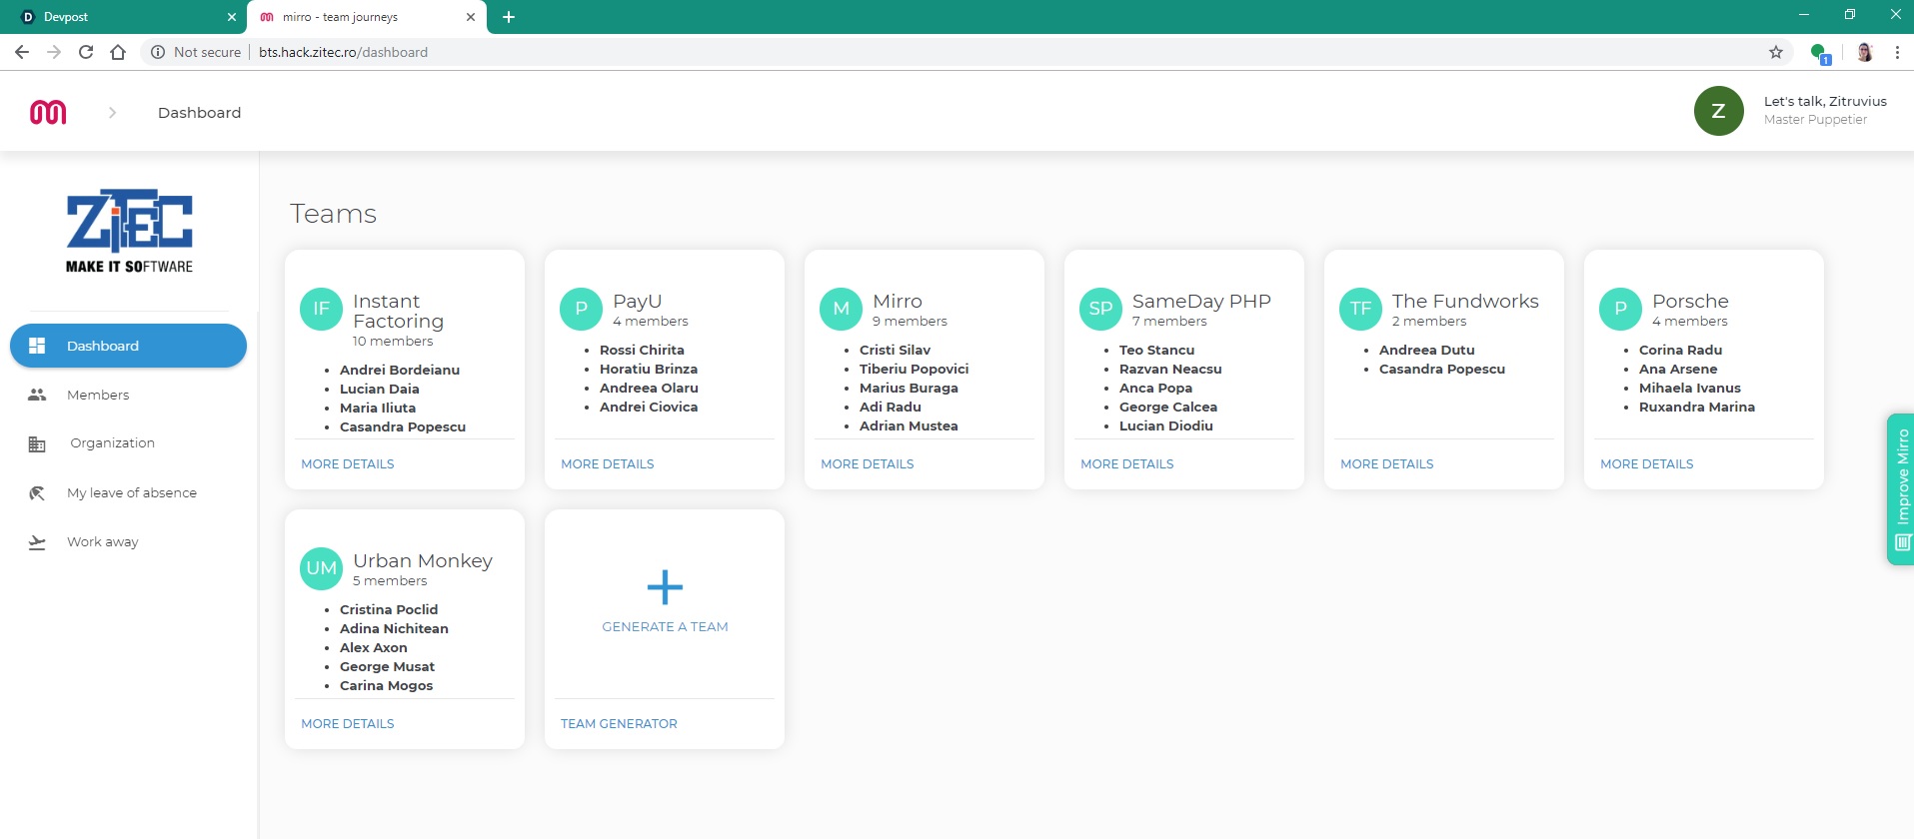Click the browser home icon
This screenshot has height=839, width=1914.
pos(118,52)
